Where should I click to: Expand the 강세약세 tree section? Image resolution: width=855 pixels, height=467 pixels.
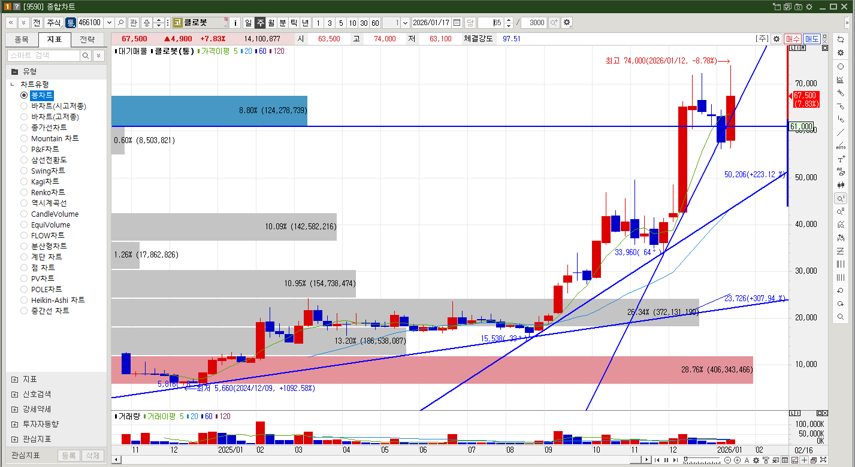click(x=14, y=409)
